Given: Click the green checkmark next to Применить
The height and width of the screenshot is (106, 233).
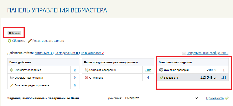Looking at the screenshot, I should coord(226,98).
